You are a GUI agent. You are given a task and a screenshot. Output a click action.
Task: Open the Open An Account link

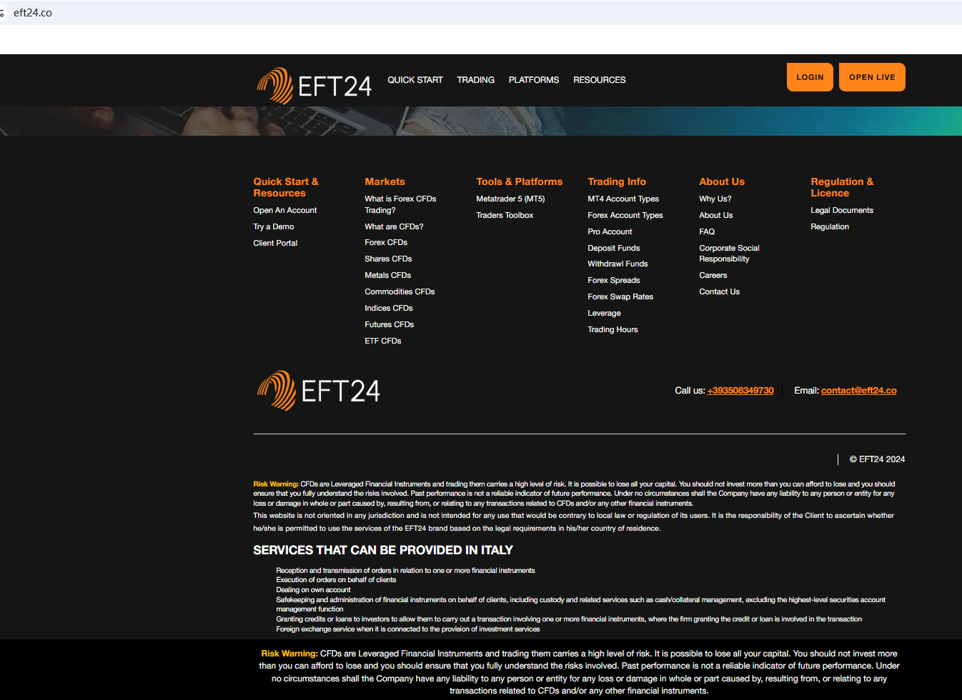click(285, 210)
